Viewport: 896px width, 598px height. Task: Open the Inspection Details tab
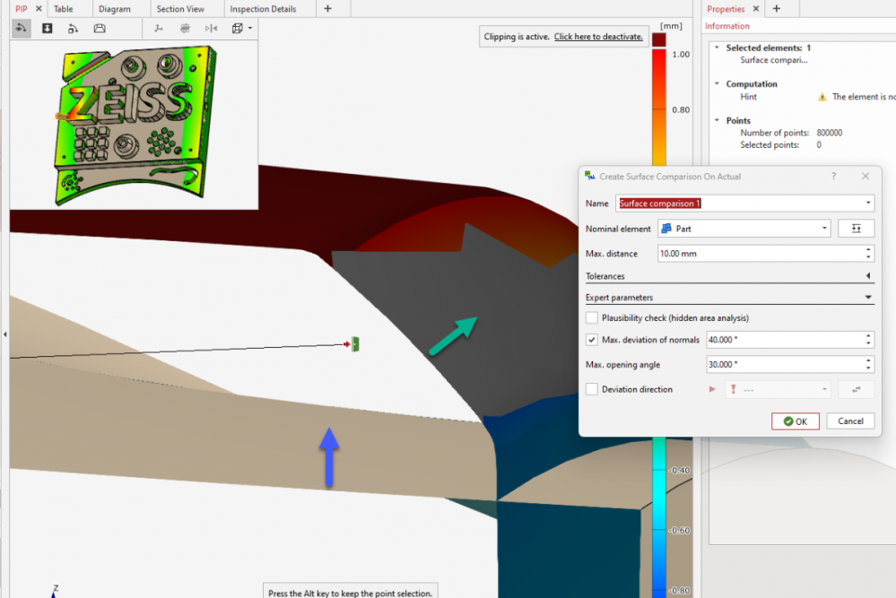point(265,8)
